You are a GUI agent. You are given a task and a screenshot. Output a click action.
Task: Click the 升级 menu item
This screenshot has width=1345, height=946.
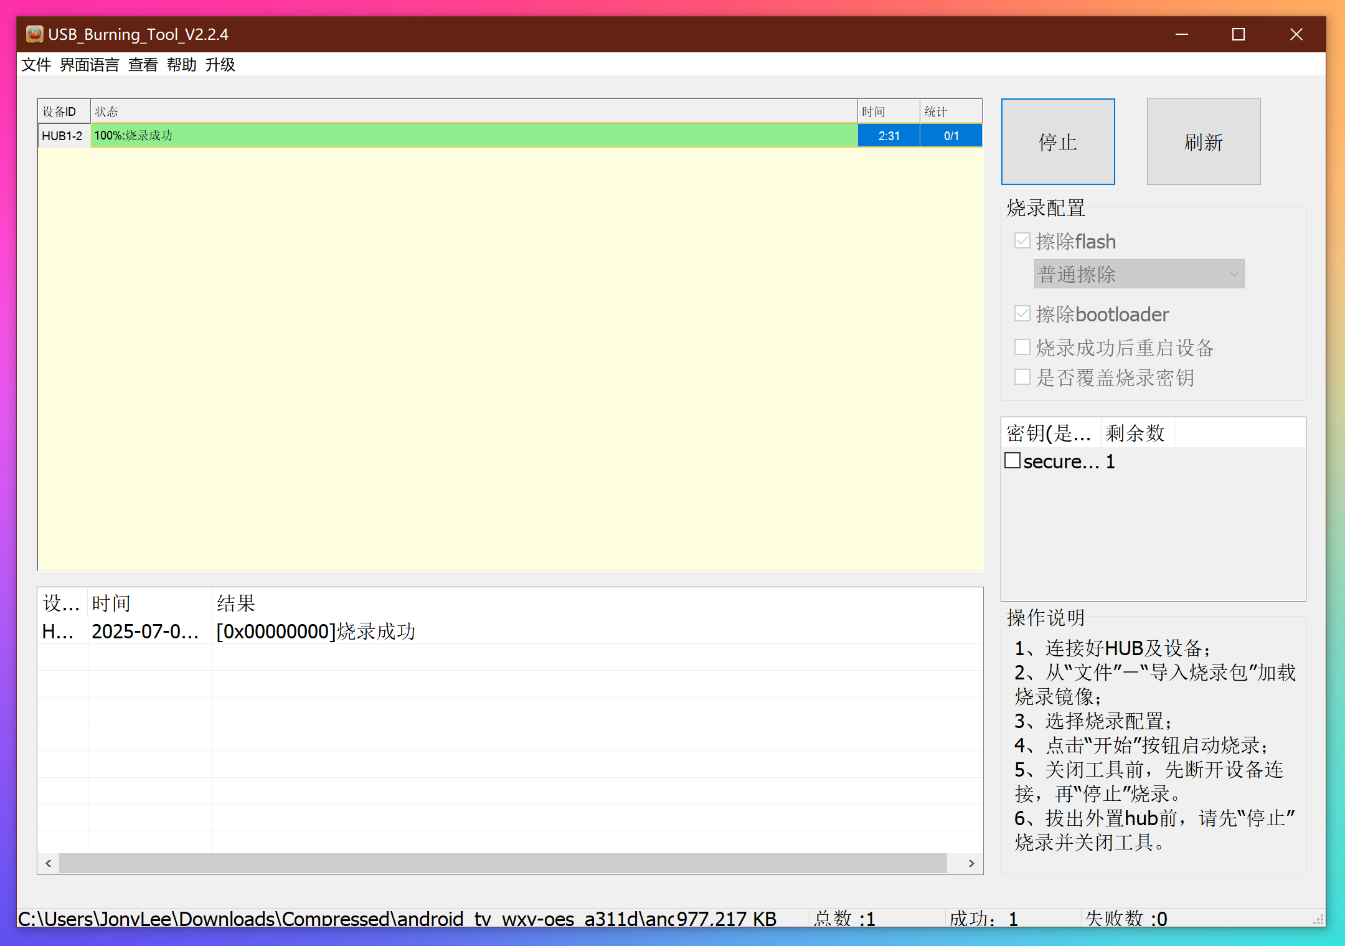(220, 65)
